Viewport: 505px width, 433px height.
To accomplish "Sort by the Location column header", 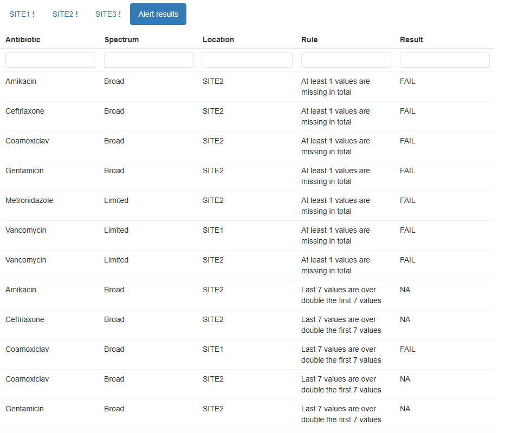I will pyautogui.click(x=218, y=40).
